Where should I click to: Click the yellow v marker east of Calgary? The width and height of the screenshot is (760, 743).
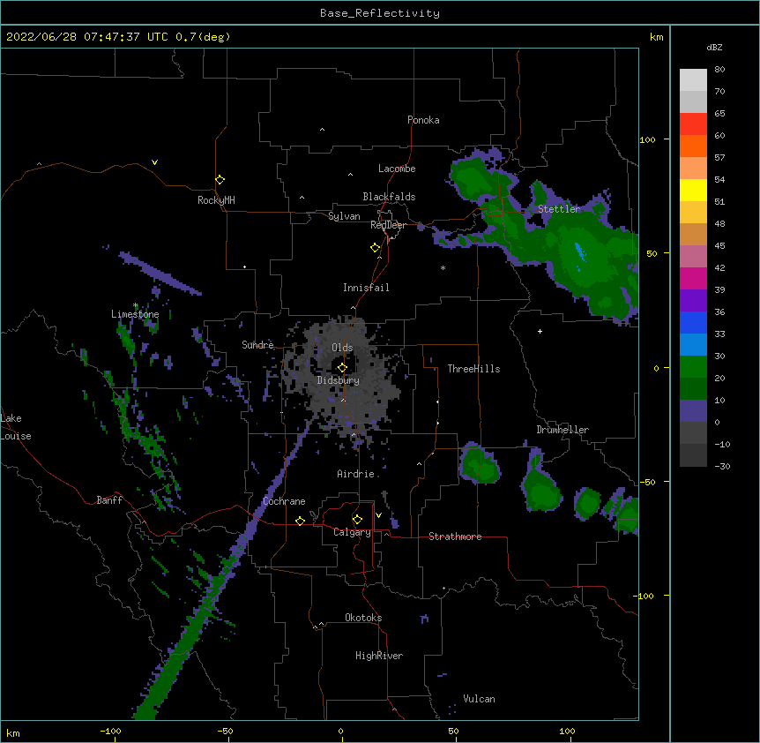(x=378, y=515)
